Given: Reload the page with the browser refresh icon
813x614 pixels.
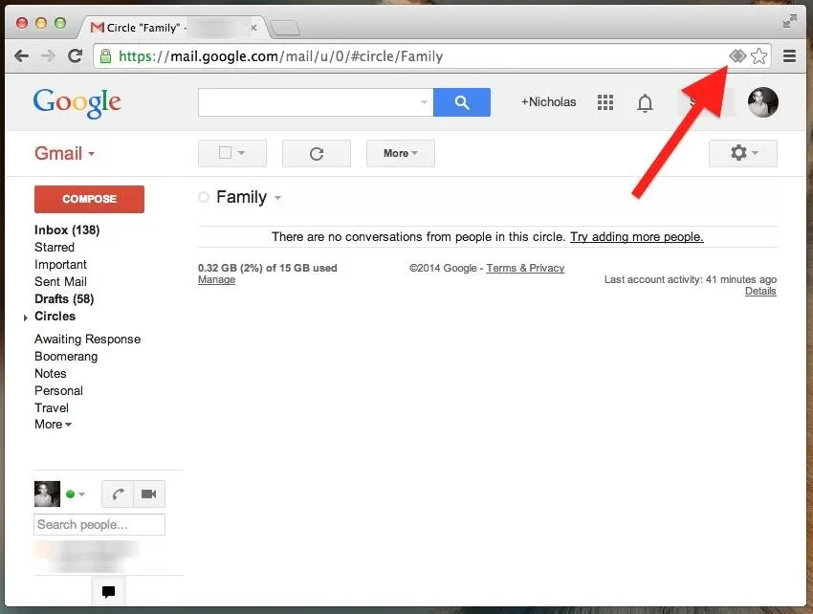Looking at the screenshot, I should tap(76, 55).
